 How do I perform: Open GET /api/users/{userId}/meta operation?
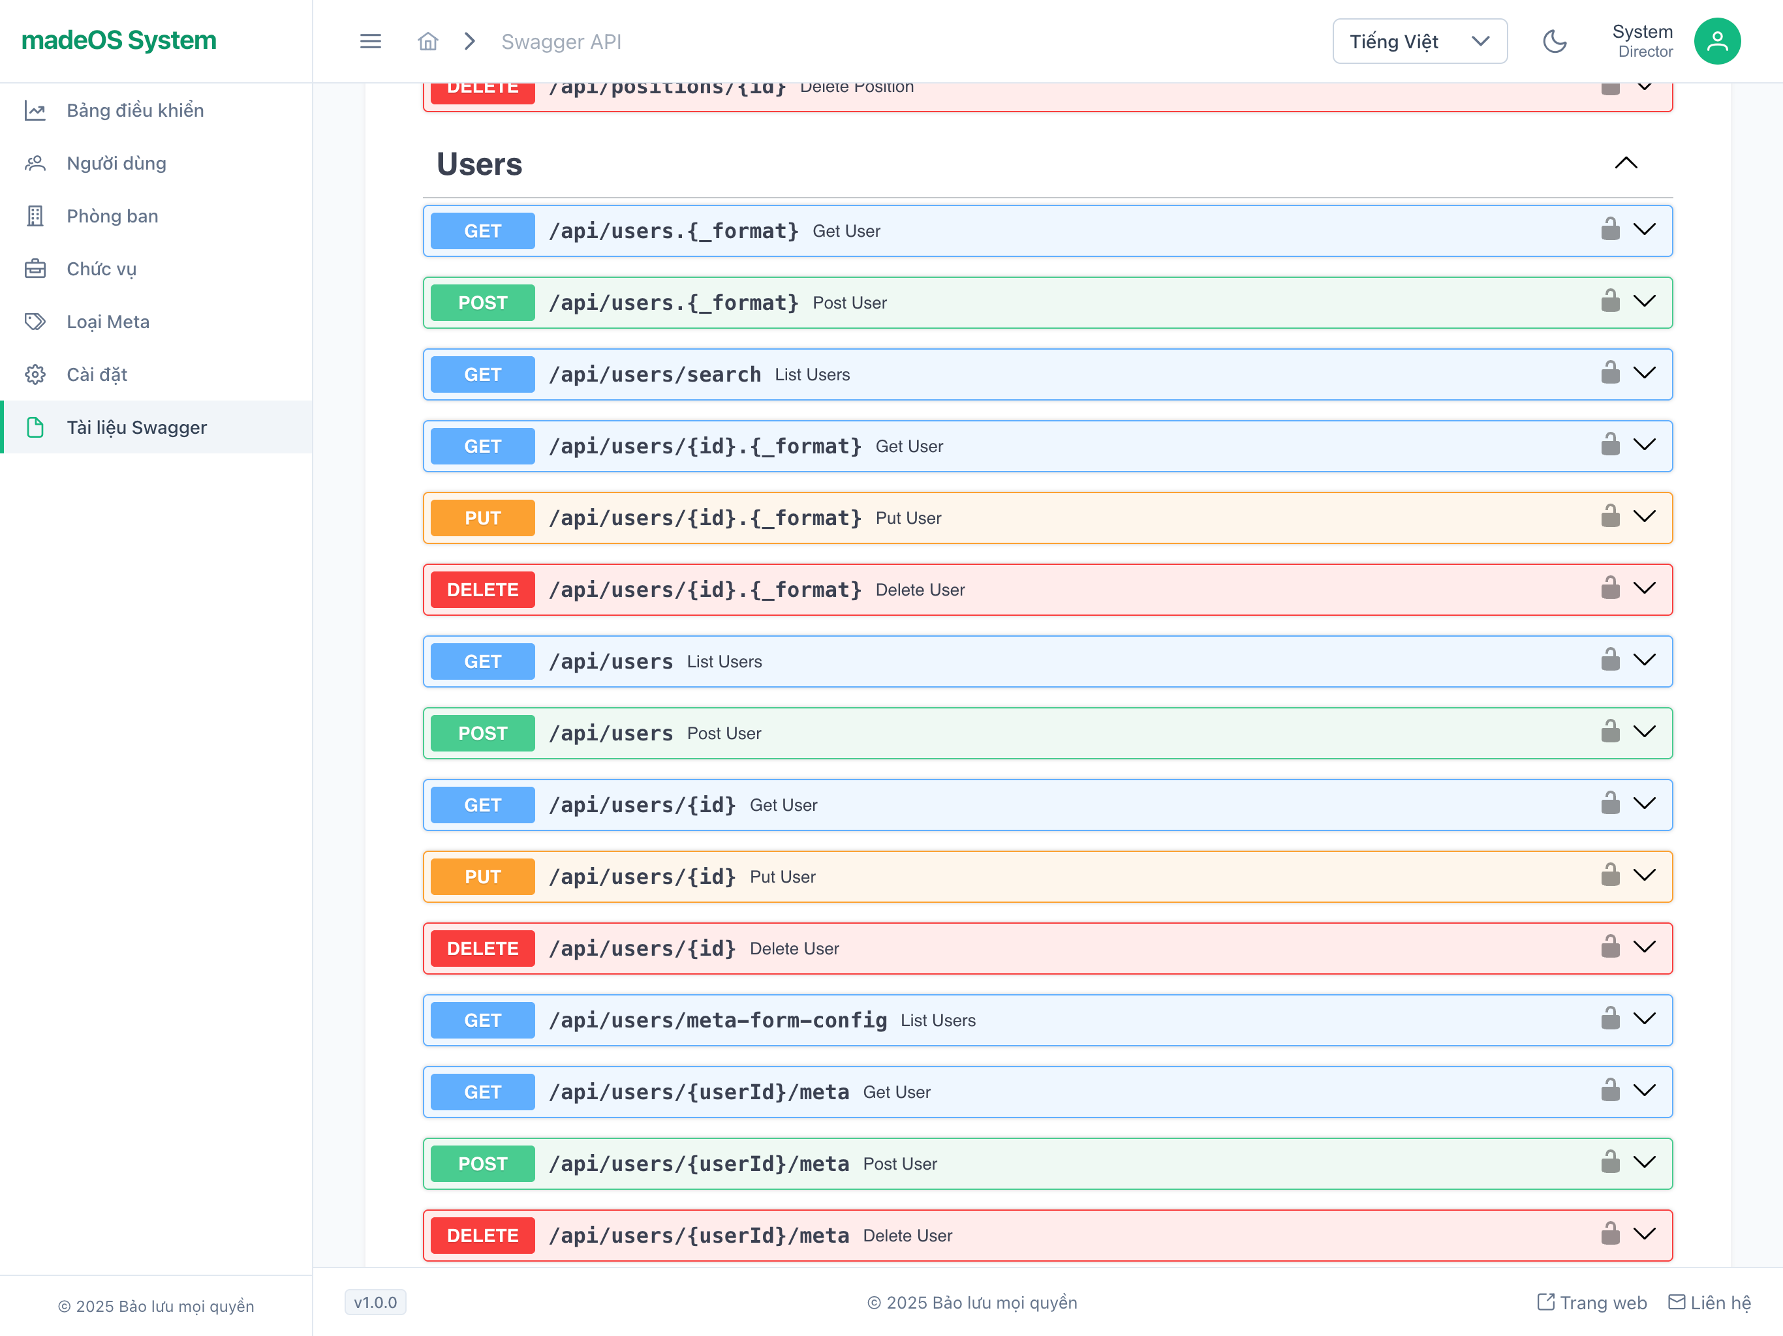tap(1047, 1092)
